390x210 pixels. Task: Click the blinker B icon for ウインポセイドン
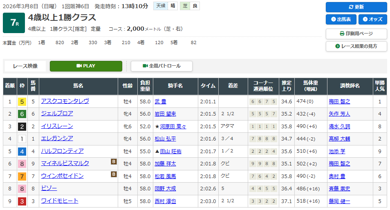point(114,174)
